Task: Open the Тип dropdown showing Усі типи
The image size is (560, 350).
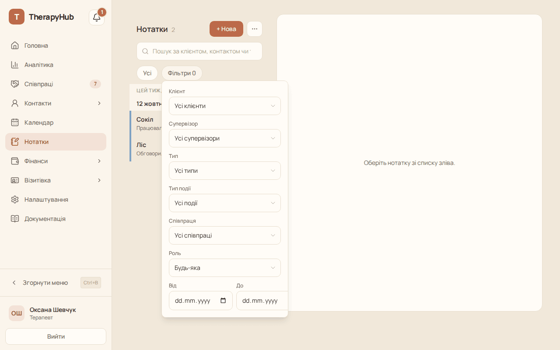Action: pos(225,171)
